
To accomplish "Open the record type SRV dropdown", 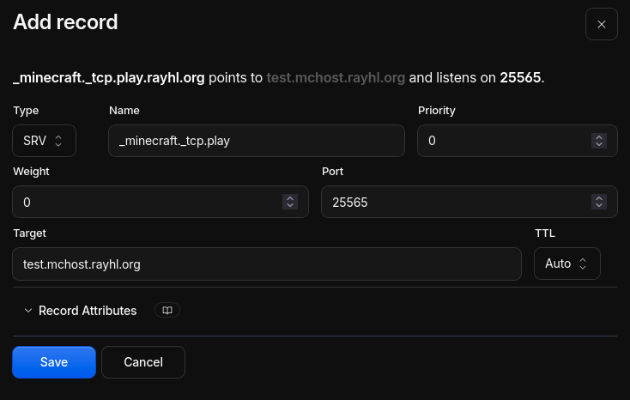I will [x=44, y=141].
